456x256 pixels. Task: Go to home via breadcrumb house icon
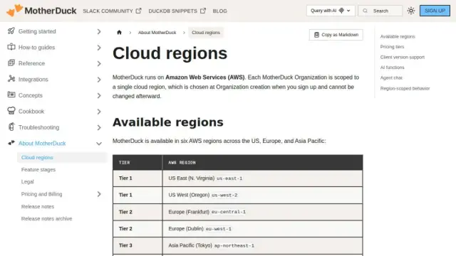click(x=119, y=33)
